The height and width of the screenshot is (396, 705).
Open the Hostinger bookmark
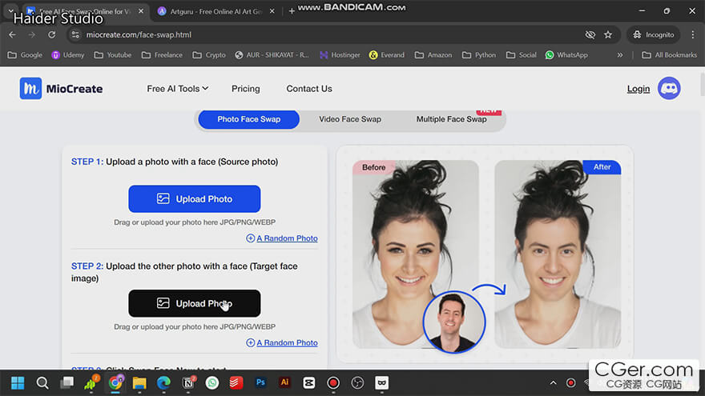click(340, 54)
